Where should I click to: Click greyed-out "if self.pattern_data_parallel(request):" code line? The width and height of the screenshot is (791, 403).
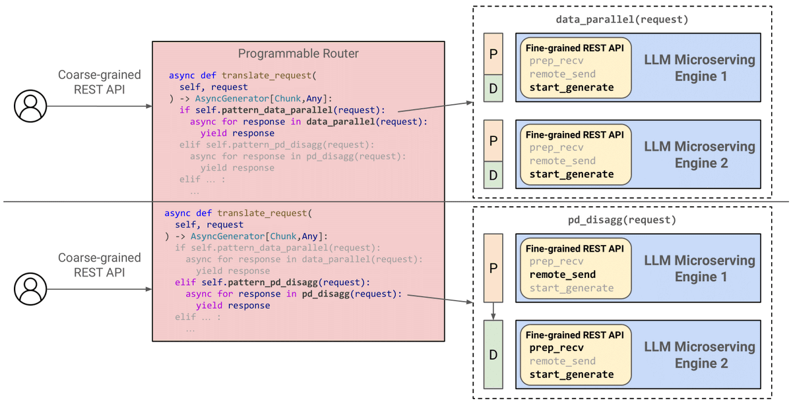point(278,248)
